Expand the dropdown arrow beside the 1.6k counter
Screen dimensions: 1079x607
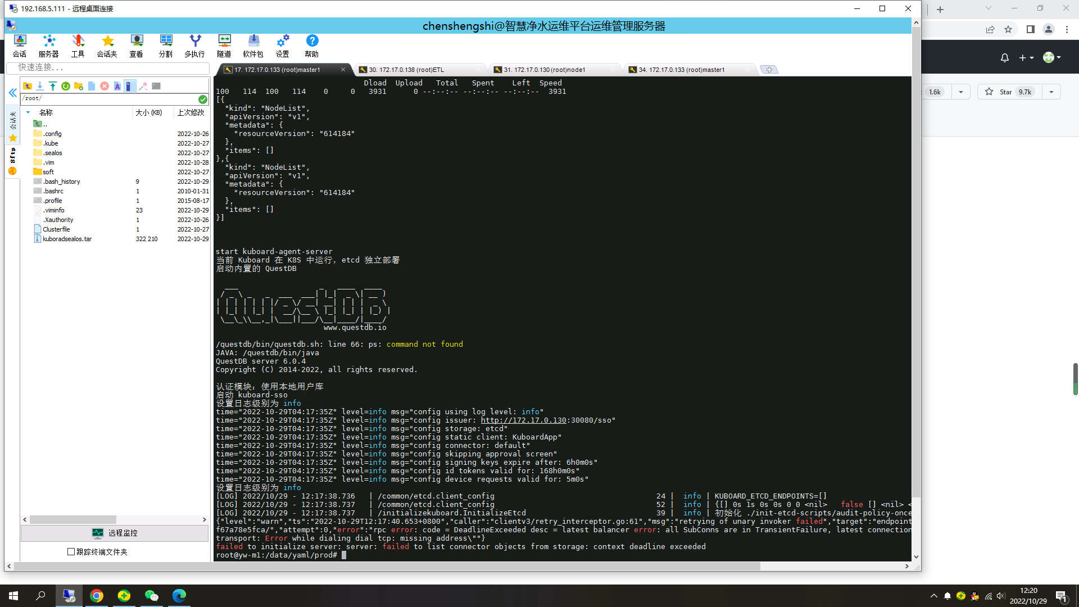point(961,92)
